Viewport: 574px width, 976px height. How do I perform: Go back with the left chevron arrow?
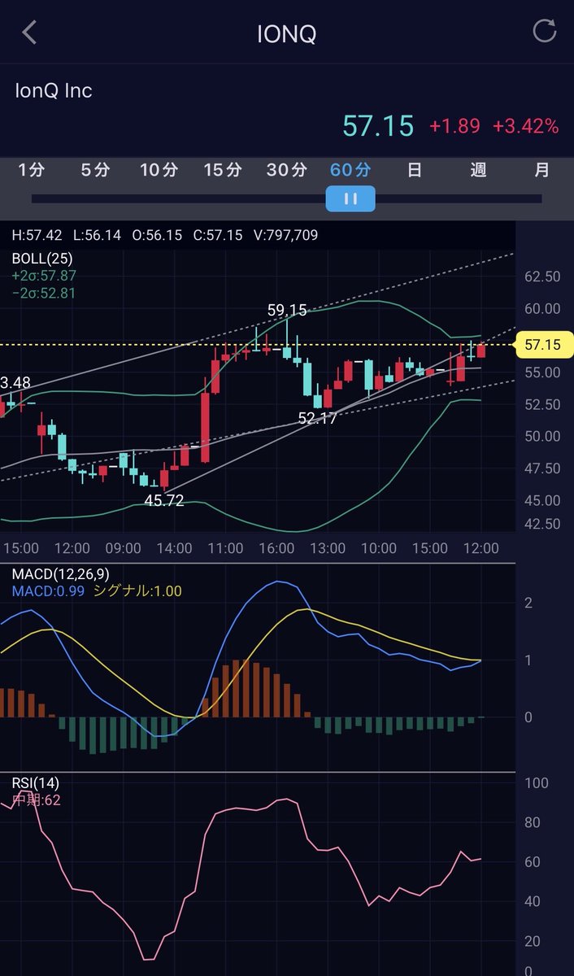tap(30, 33)
